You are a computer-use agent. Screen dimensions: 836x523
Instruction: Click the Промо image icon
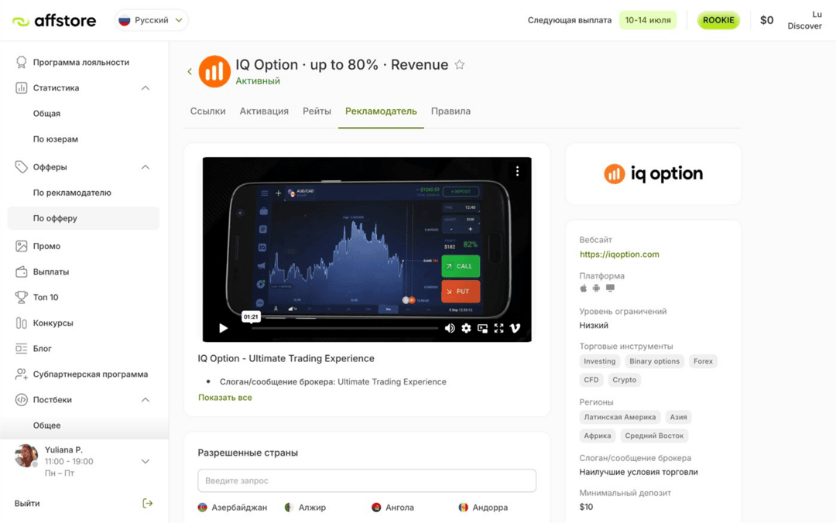point(22,246)
